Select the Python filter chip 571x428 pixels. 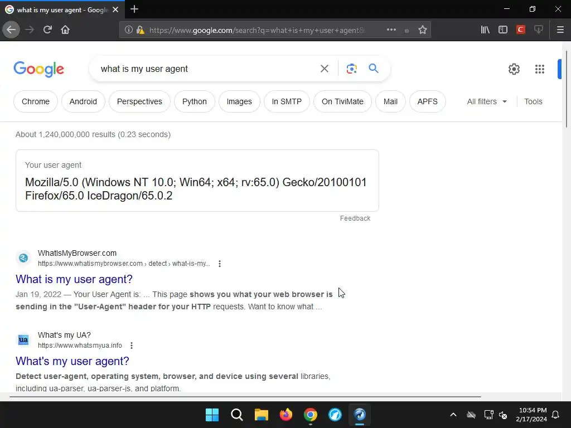195,101
